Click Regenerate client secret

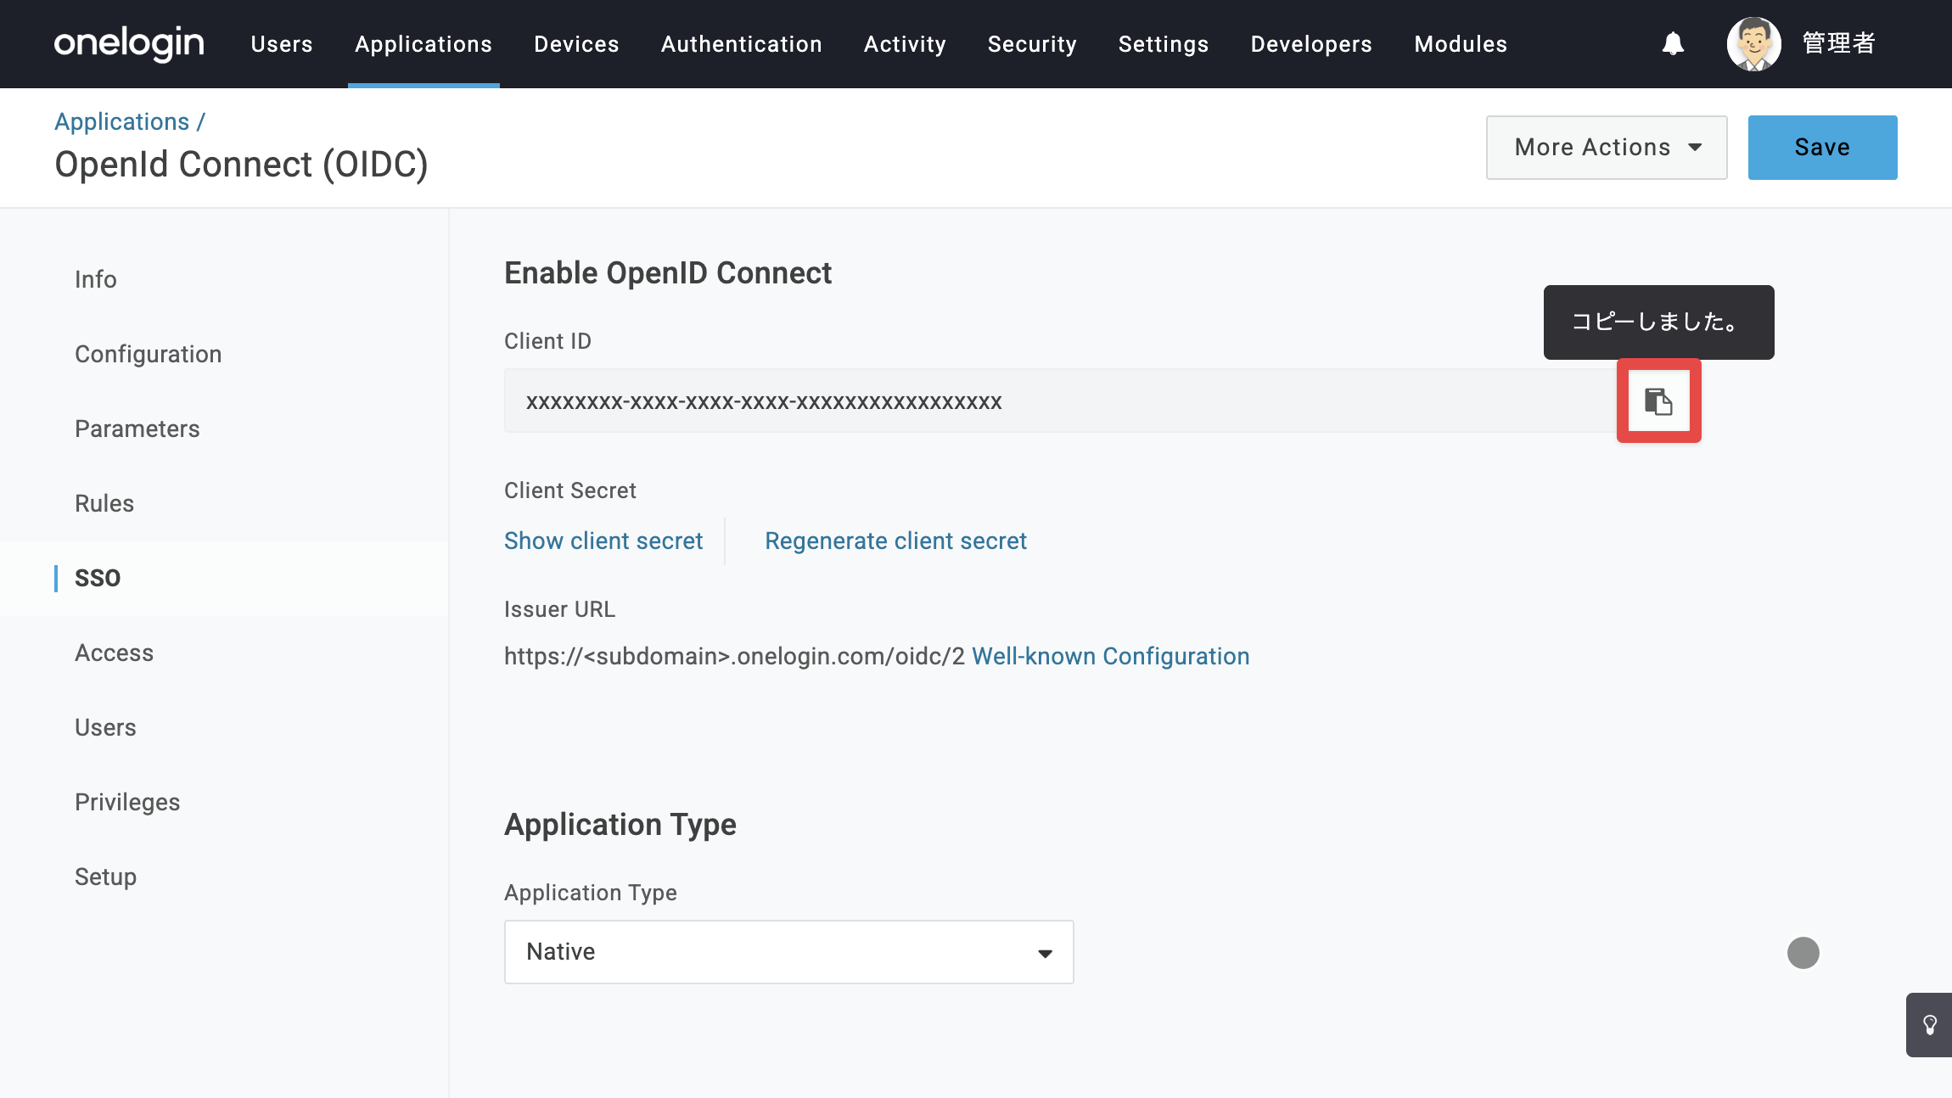pos(895,541)
